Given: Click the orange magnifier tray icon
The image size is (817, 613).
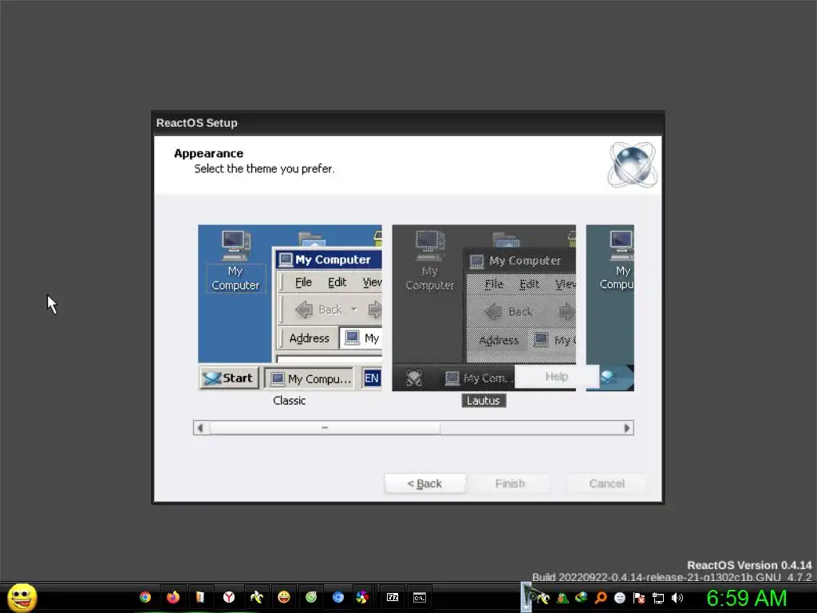Looking at the screenshot, I should [x=601, y=598].
